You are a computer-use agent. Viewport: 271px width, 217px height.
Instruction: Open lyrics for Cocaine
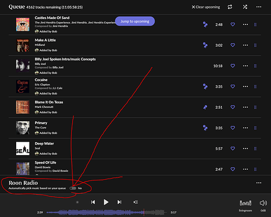[205, 86]
